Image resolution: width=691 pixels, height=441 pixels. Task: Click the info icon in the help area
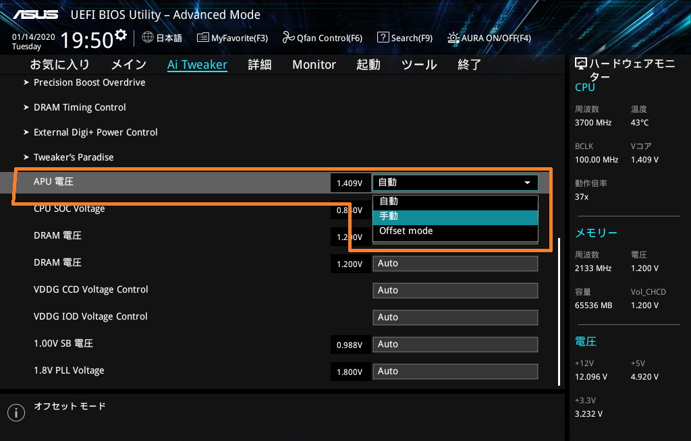(x=16, y=413)
